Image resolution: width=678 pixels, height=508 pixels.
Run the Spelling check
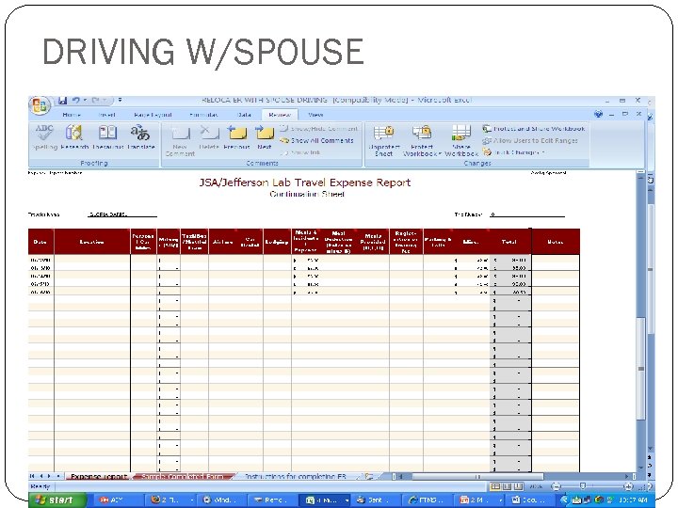click(44, 137)
